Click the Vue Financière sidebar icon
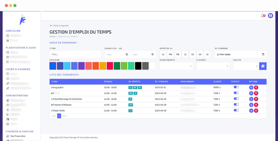This screenshot has width=278, height=141. coord(8,136)
